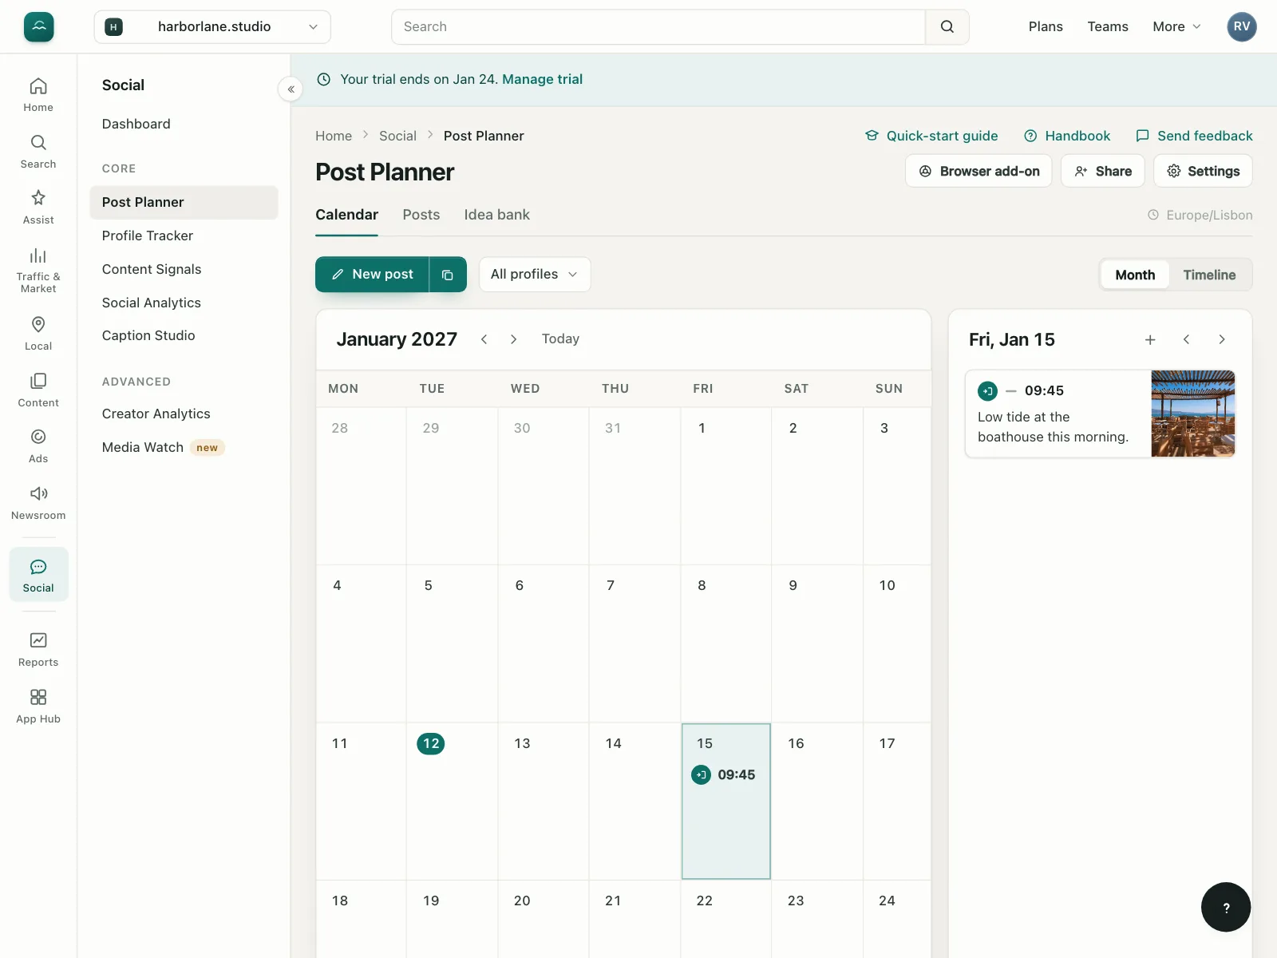Click Send feedback link
1277x958 pixels.
(1194, 136)
